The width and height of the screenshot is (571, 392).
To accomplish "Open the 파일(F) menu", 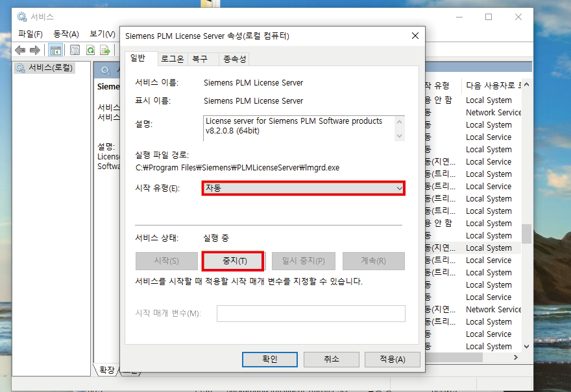I will [x=30, y=34].
